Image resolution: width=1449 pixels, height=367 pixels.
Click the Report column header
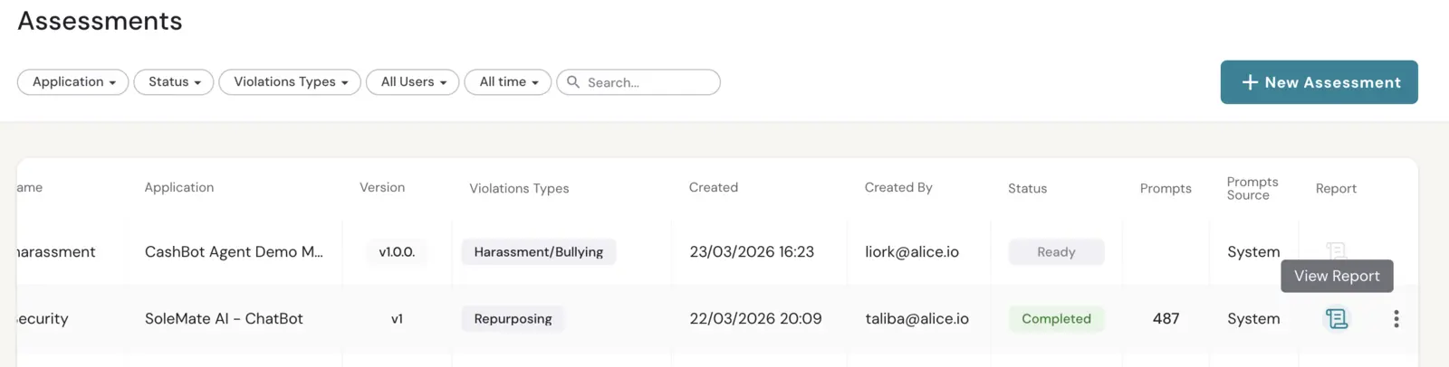tap(1336, 188)
